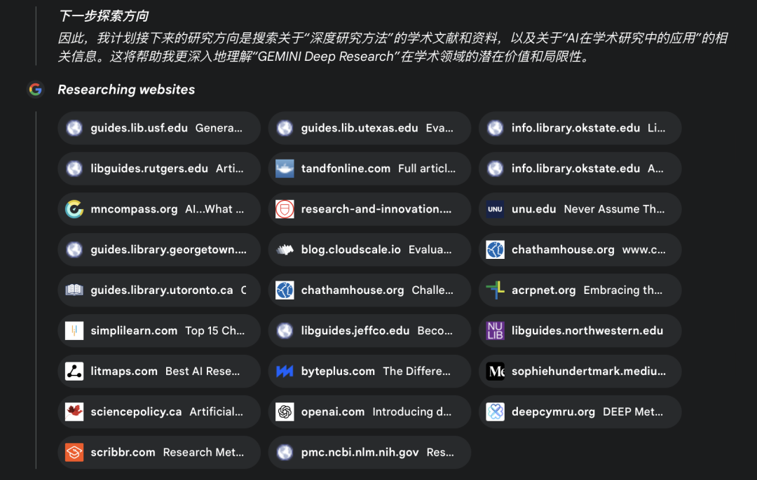This screenshot has height=480, width=757.
Task: Open the acrpnet.org Embracing th... result
Action: 580,290
